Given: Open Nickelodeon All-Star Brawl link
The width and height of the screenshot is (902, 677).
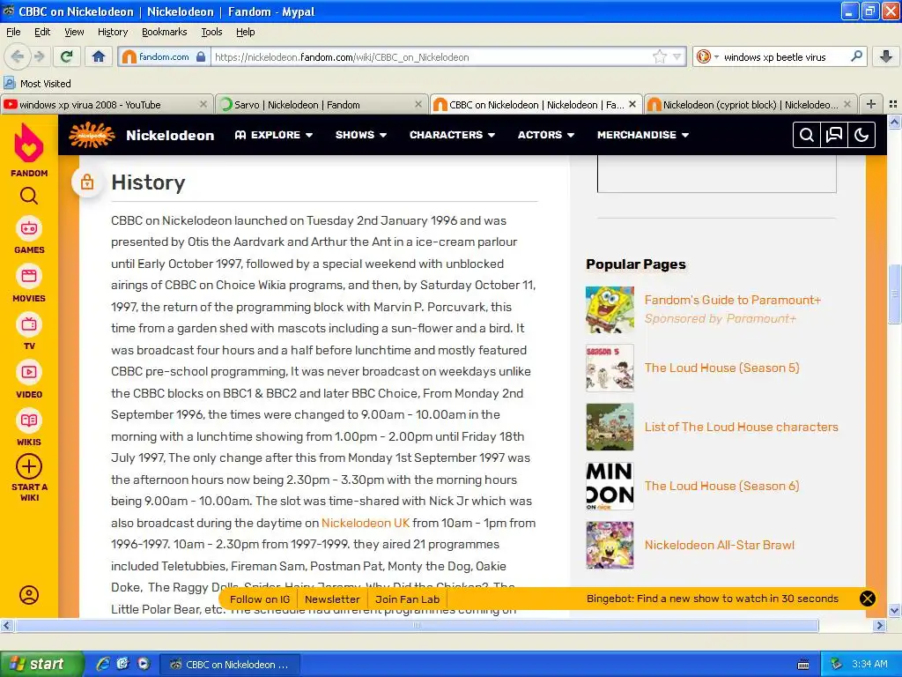Looking at the screenshot, I should point(719,545).
